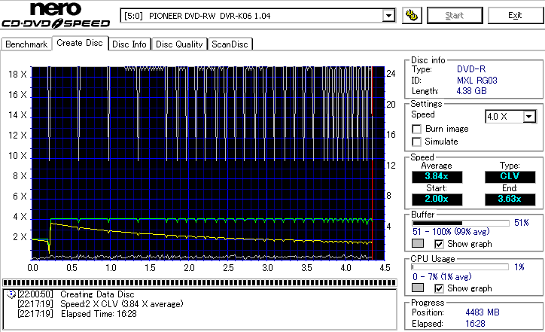This screenshot has height=332, width=545.
Task: Open the 4.0 X speed dropdown
Action: (x=529, y=117)
